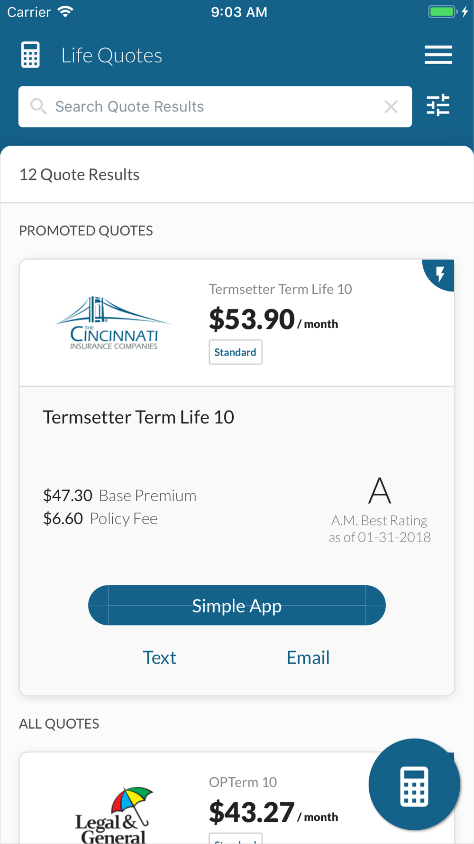Tap the 12 Quote Results header

[x=79, y=175]
